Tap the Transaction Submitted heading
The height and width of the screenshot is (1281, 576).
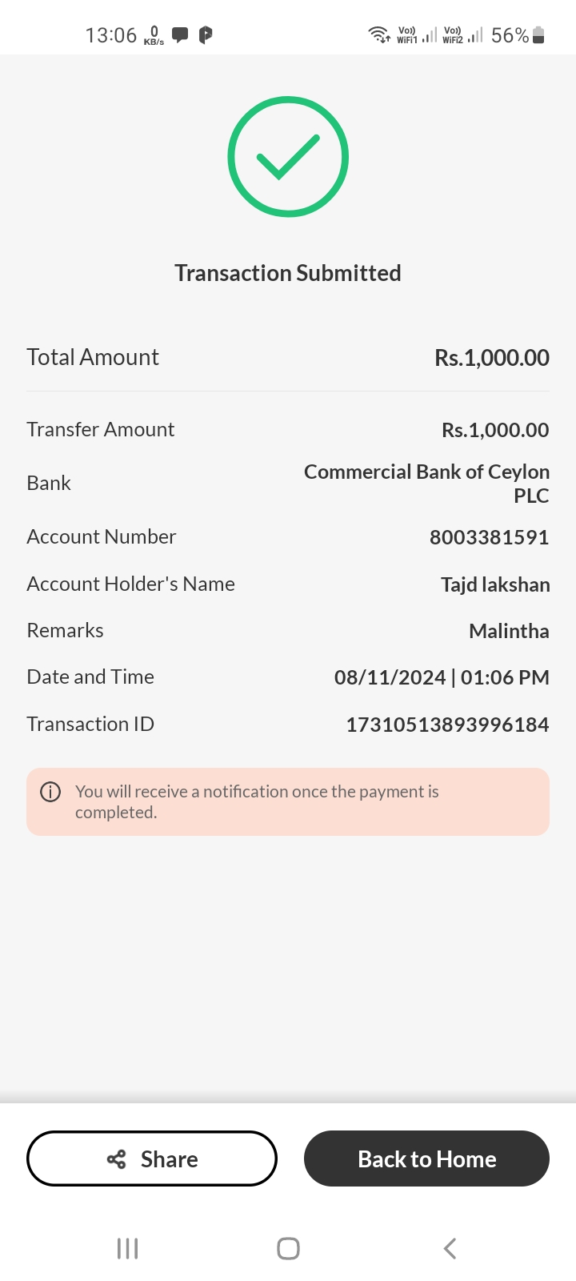(288, 273)
